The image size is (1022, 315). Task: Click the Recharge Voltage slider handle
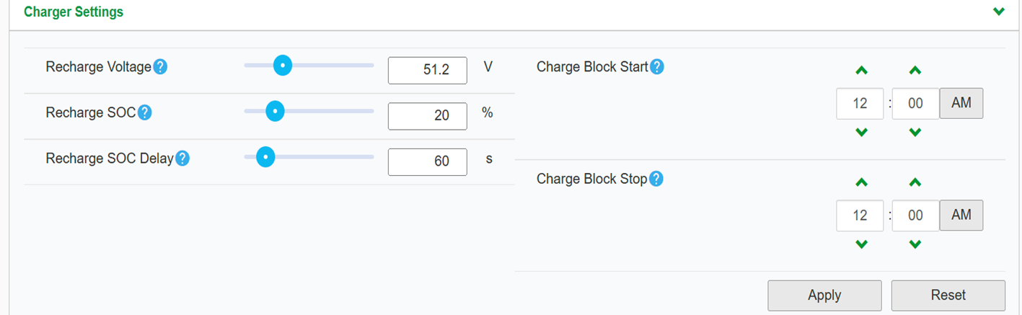click(283, 66)
